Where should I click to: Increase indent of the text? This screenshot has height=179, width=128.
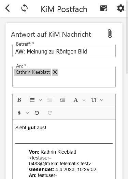click(x=63, y=100)
